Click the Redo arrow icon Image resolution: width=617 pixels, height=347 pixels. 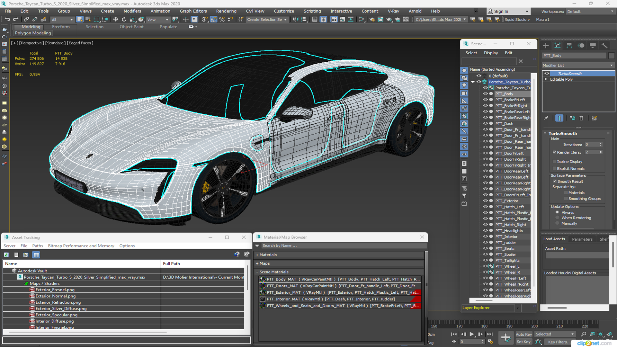click(15, 20)
